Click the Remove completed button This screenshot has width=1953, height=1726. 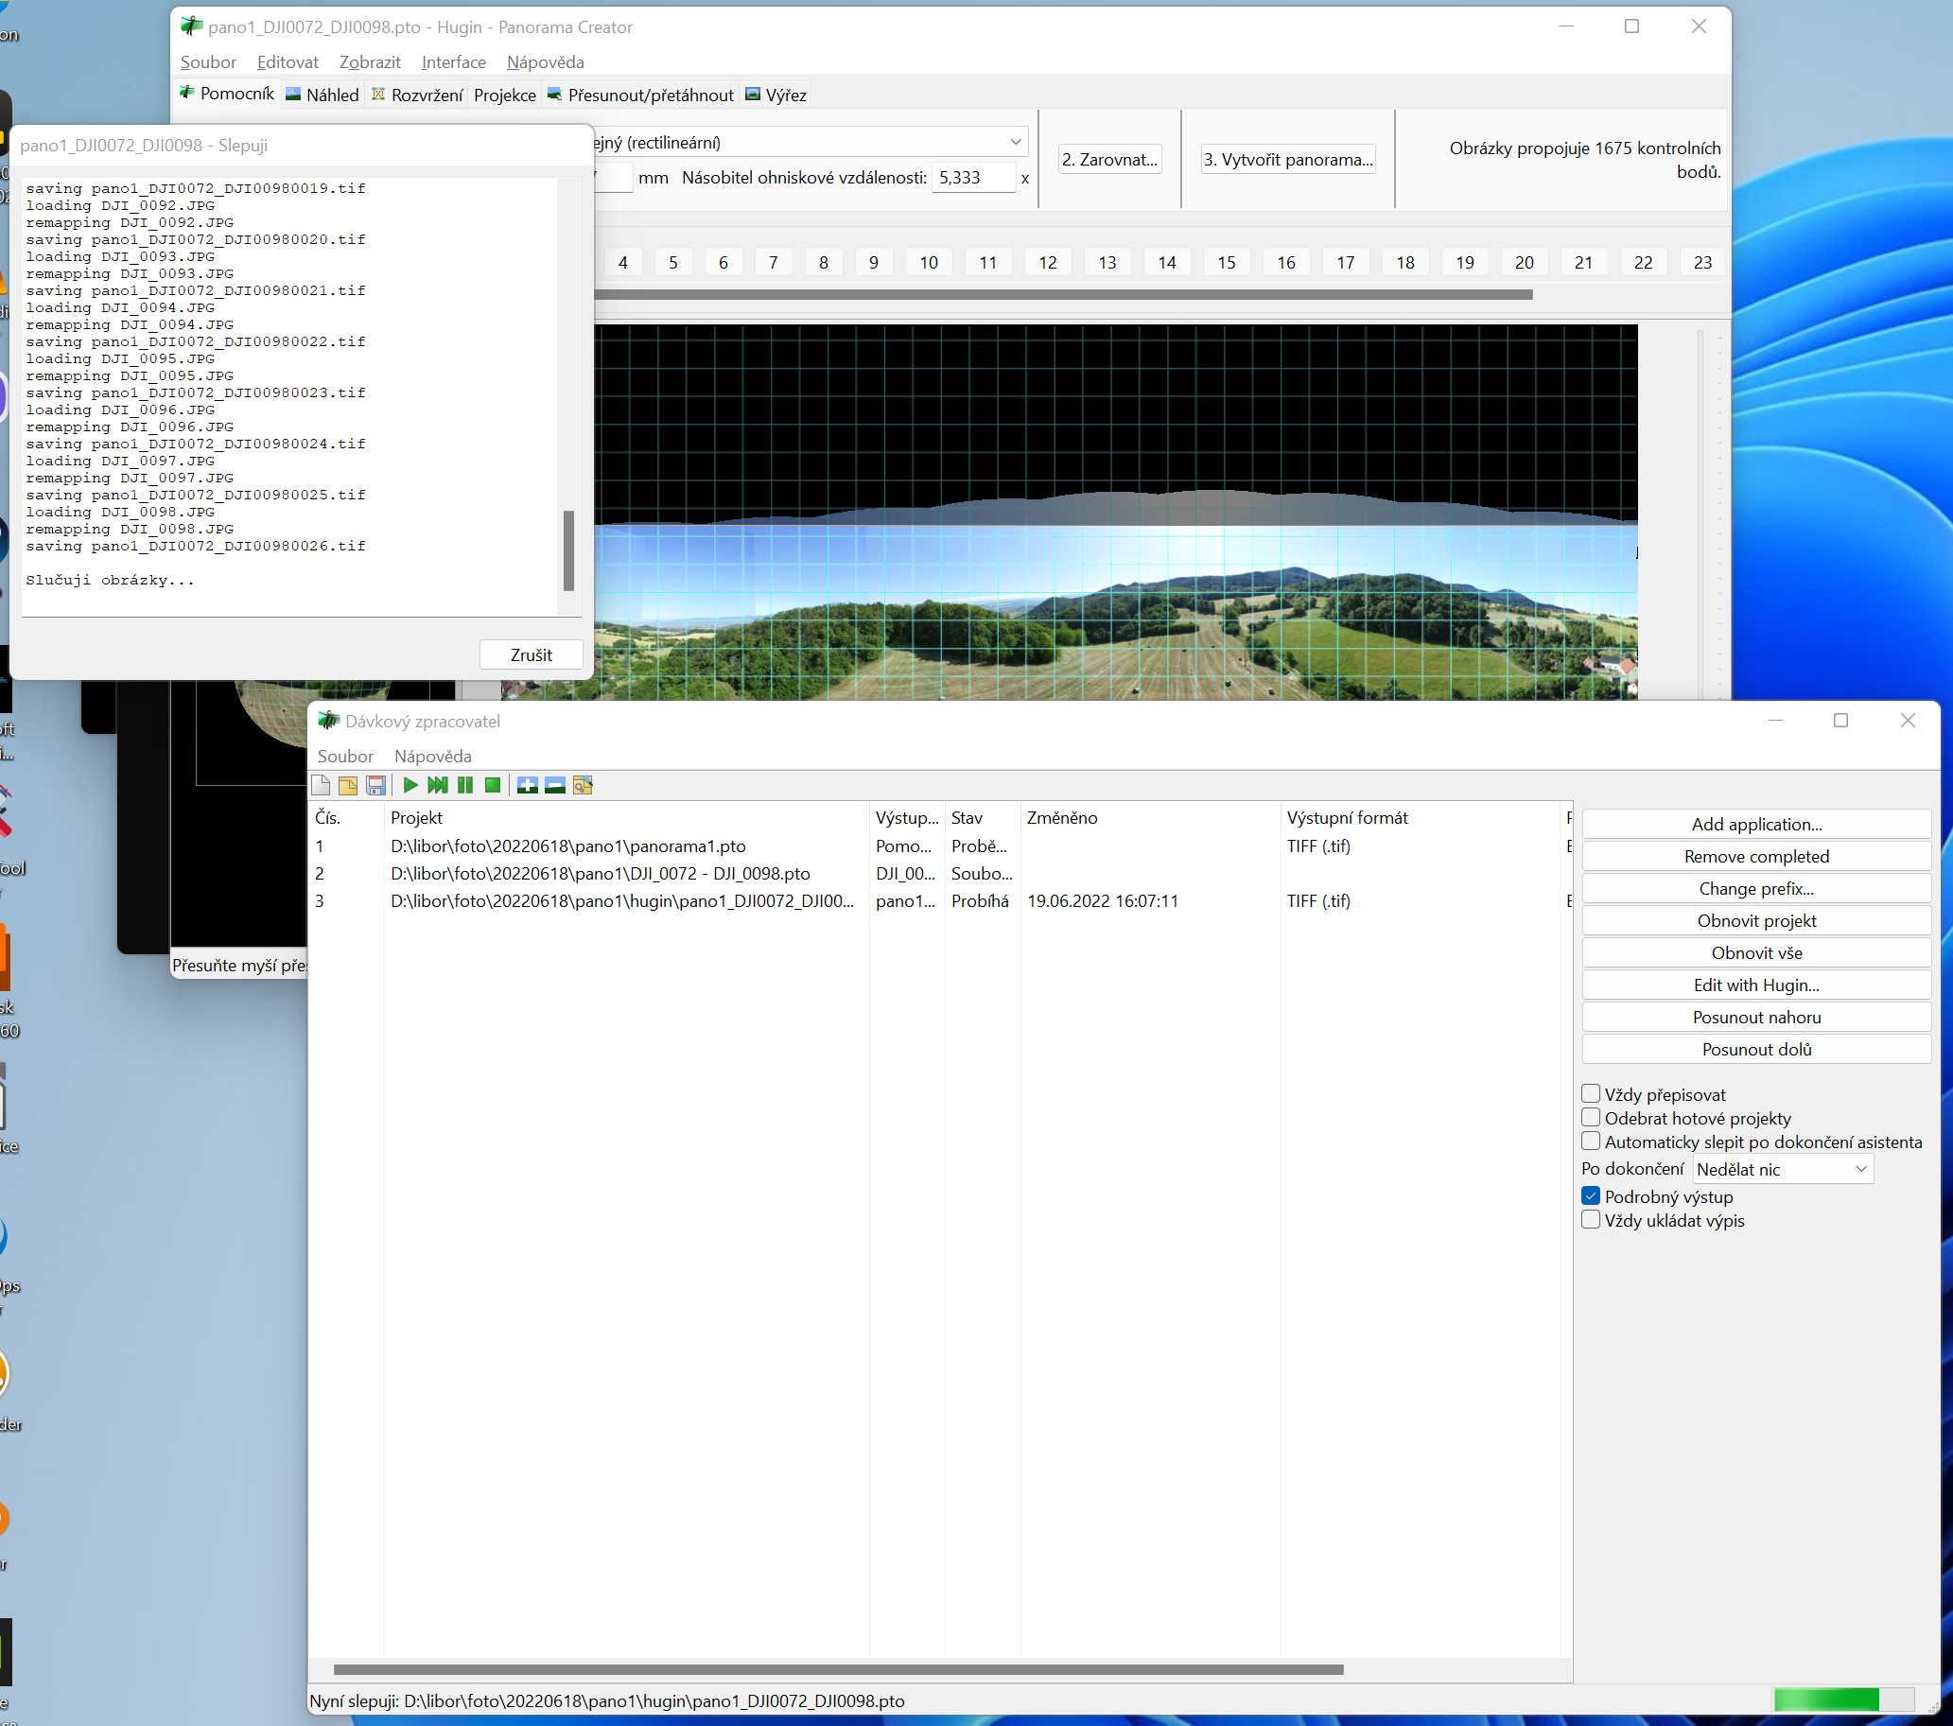[x=1755, y=856]
